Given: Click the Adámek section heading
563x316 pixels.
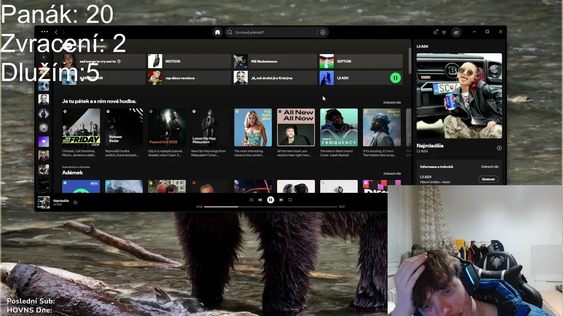Looking at the screenshot, I should (73, 173).
